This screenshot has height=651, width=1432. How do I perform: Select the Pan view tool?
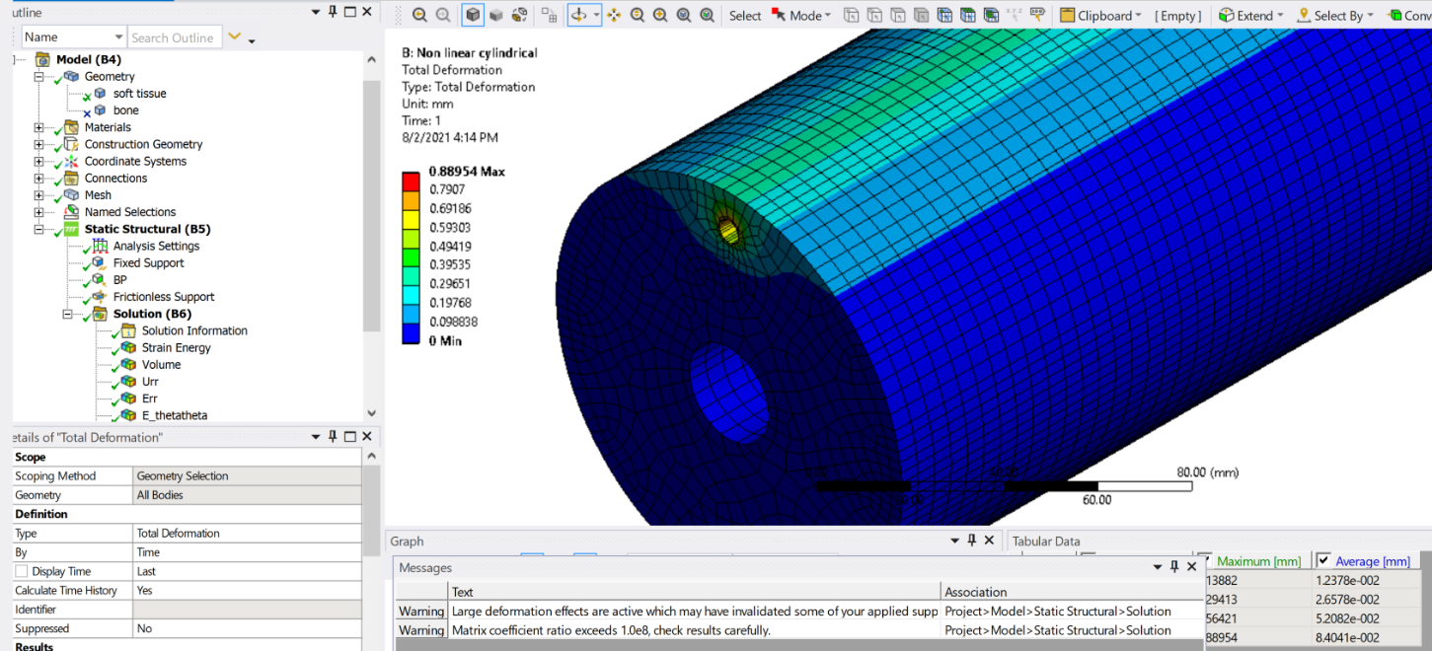coord(614,15)
